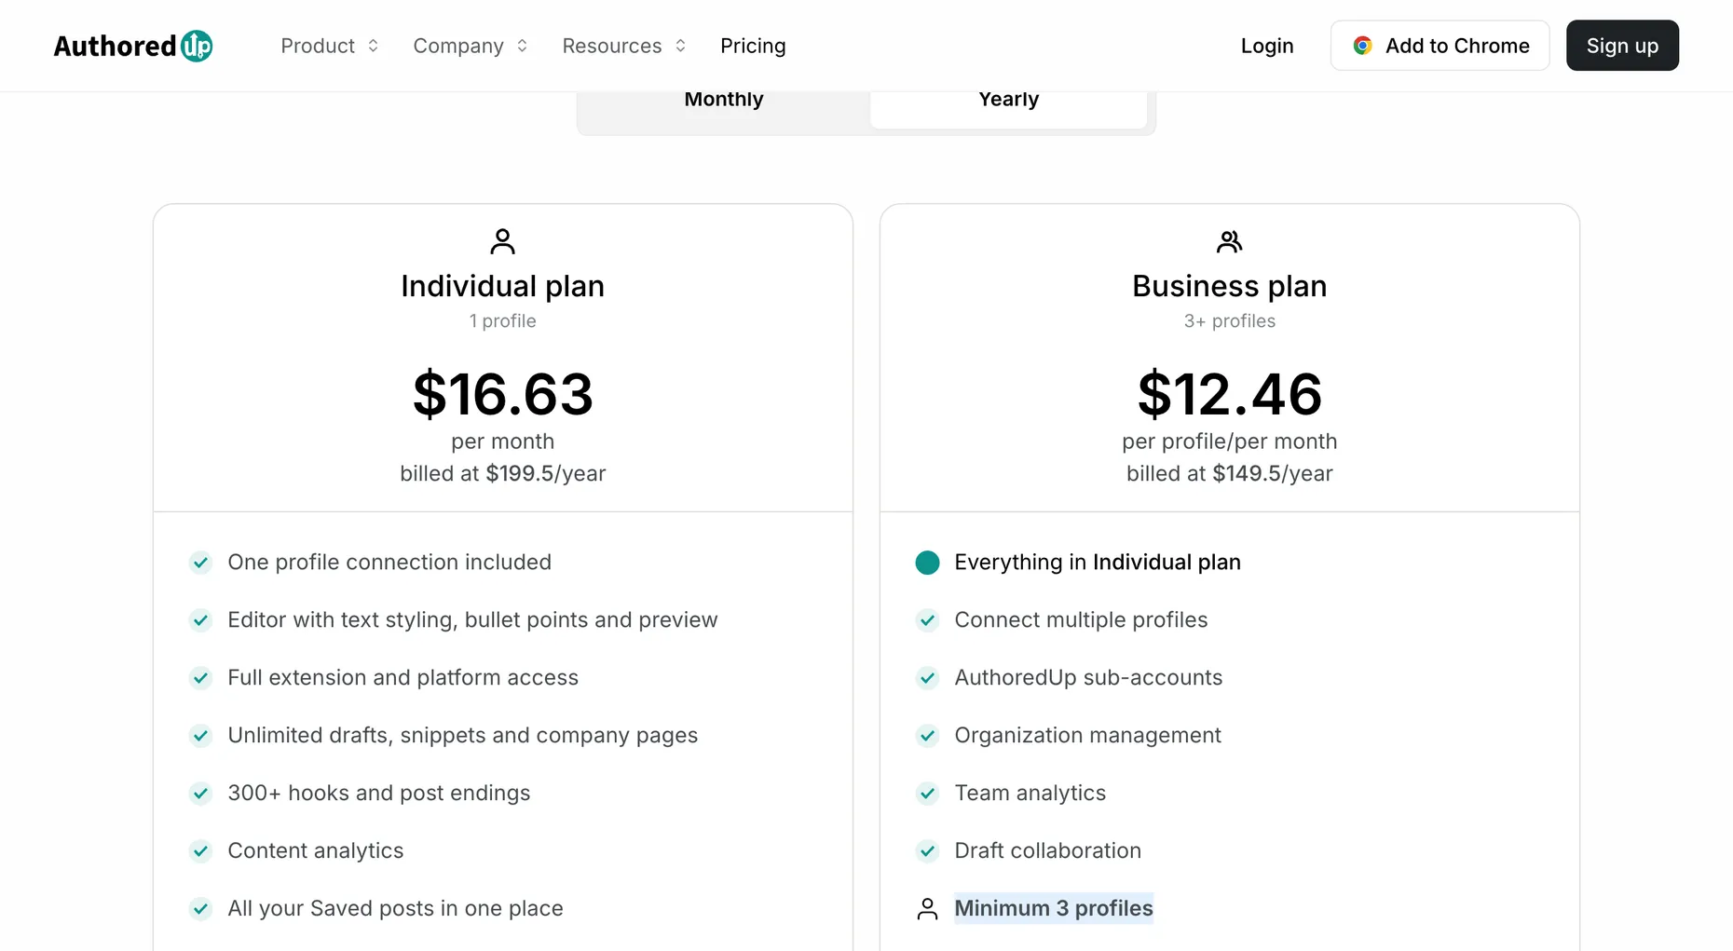The width and height of the screenshot is (1733, 951).
Task: Expand the Resources menu
Action: pos(624,46)
